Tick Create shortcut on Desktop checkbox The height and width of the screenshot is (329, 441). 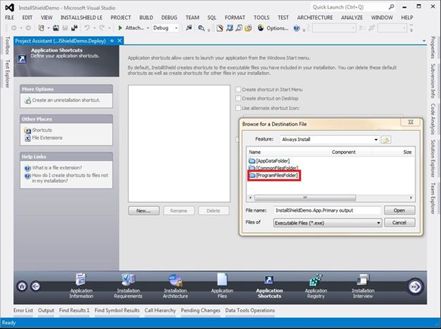[x=238, y=98]
